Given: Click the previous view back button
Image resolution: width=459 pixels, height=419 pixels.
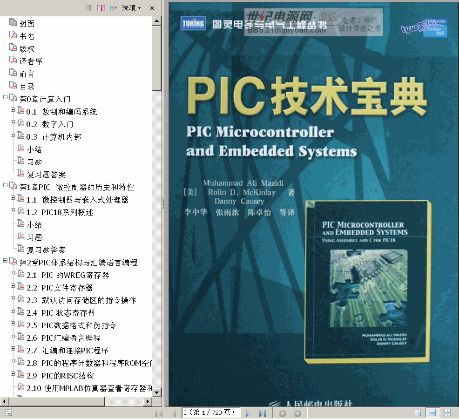Looking at the screenshot, I should (283, 413).
